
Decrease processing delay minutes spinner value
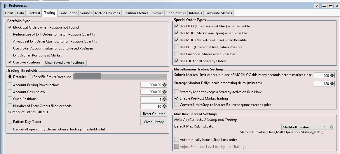[x=333, y=85]
